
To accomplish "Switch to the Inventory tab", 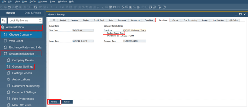I will pos(122,20).
